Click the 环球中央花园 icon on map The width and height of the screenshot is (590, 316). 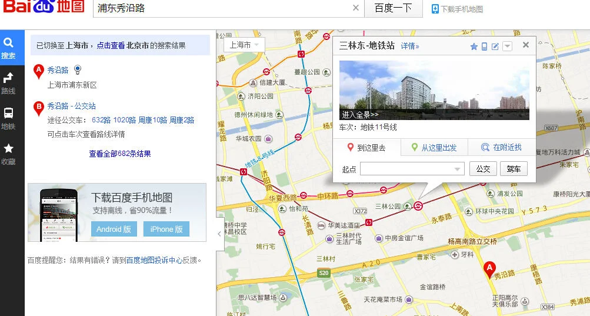pyautogui.click(x=469, y=212)
